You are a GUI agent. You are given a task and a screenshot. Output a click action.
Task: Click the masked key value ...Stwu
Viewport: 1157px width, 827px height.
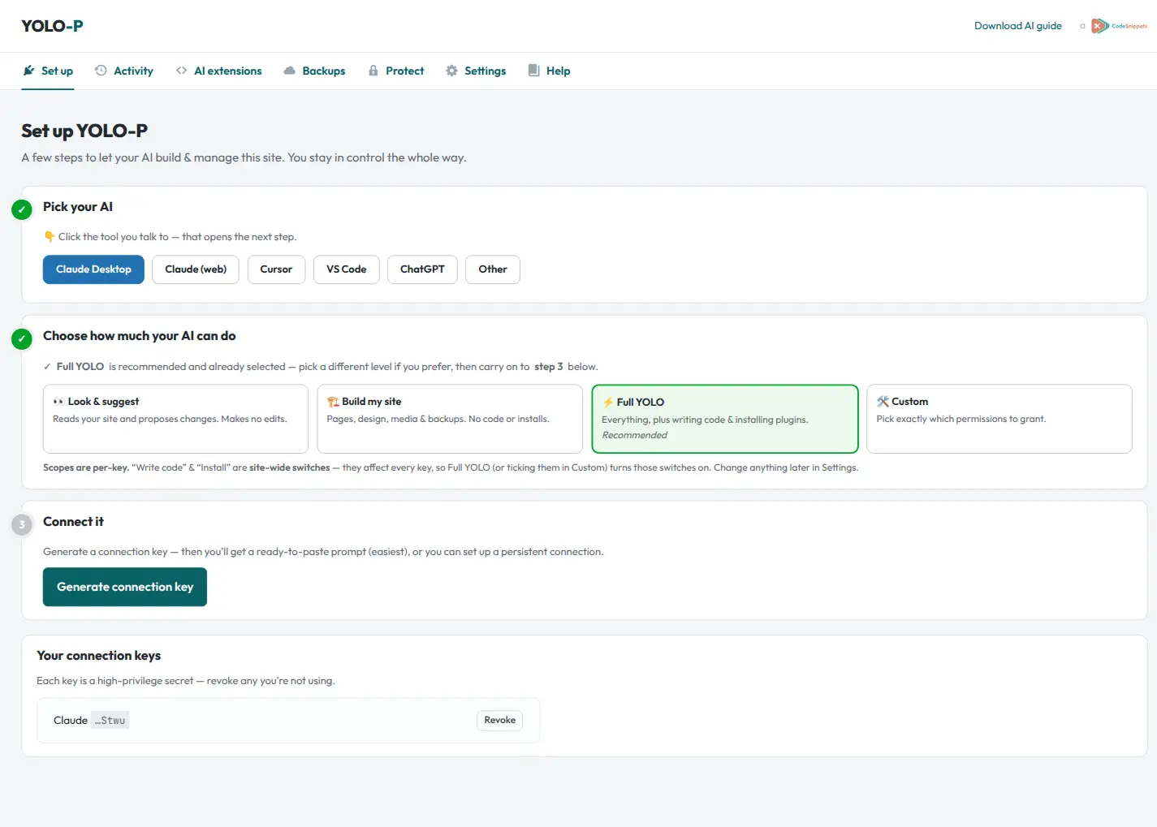(110, 721)
